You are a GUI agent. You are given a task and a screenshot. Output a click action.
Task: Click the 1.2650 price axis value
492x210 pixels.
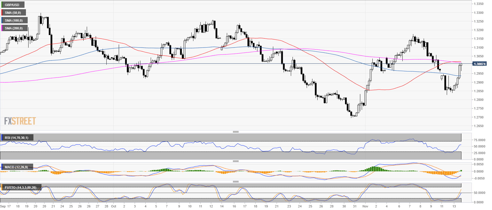pyautogui.click(x=478, y=126)
